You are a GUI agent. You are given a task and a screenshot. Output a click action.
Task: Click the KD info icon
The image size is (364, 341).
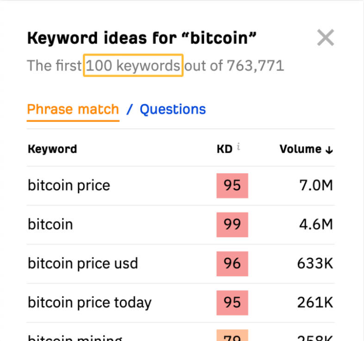(238, 147)
